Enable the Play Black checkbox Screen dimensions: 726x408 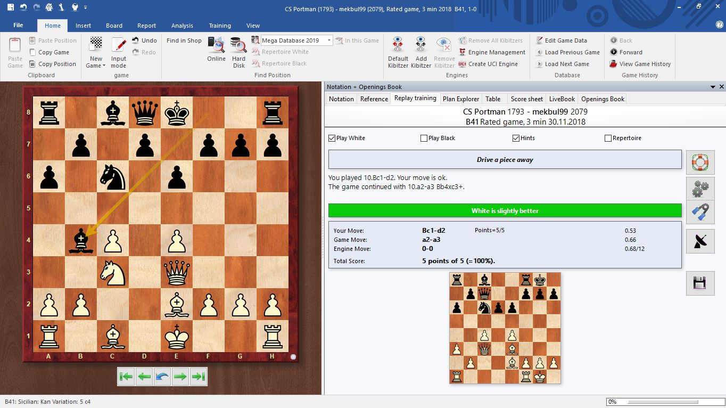tap(424, 137)
